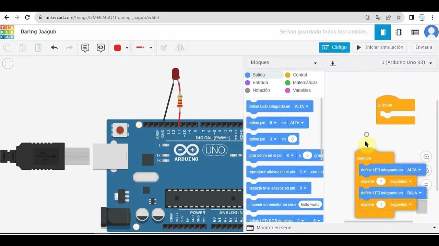The height and width of the screenshot is (246, 439).
Task: Open pin 3 dropdown in definir pin block
Action: click(273, 139)
